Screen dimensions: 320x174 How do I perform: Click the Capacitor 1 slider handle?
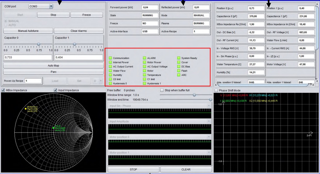click(75, 44)
